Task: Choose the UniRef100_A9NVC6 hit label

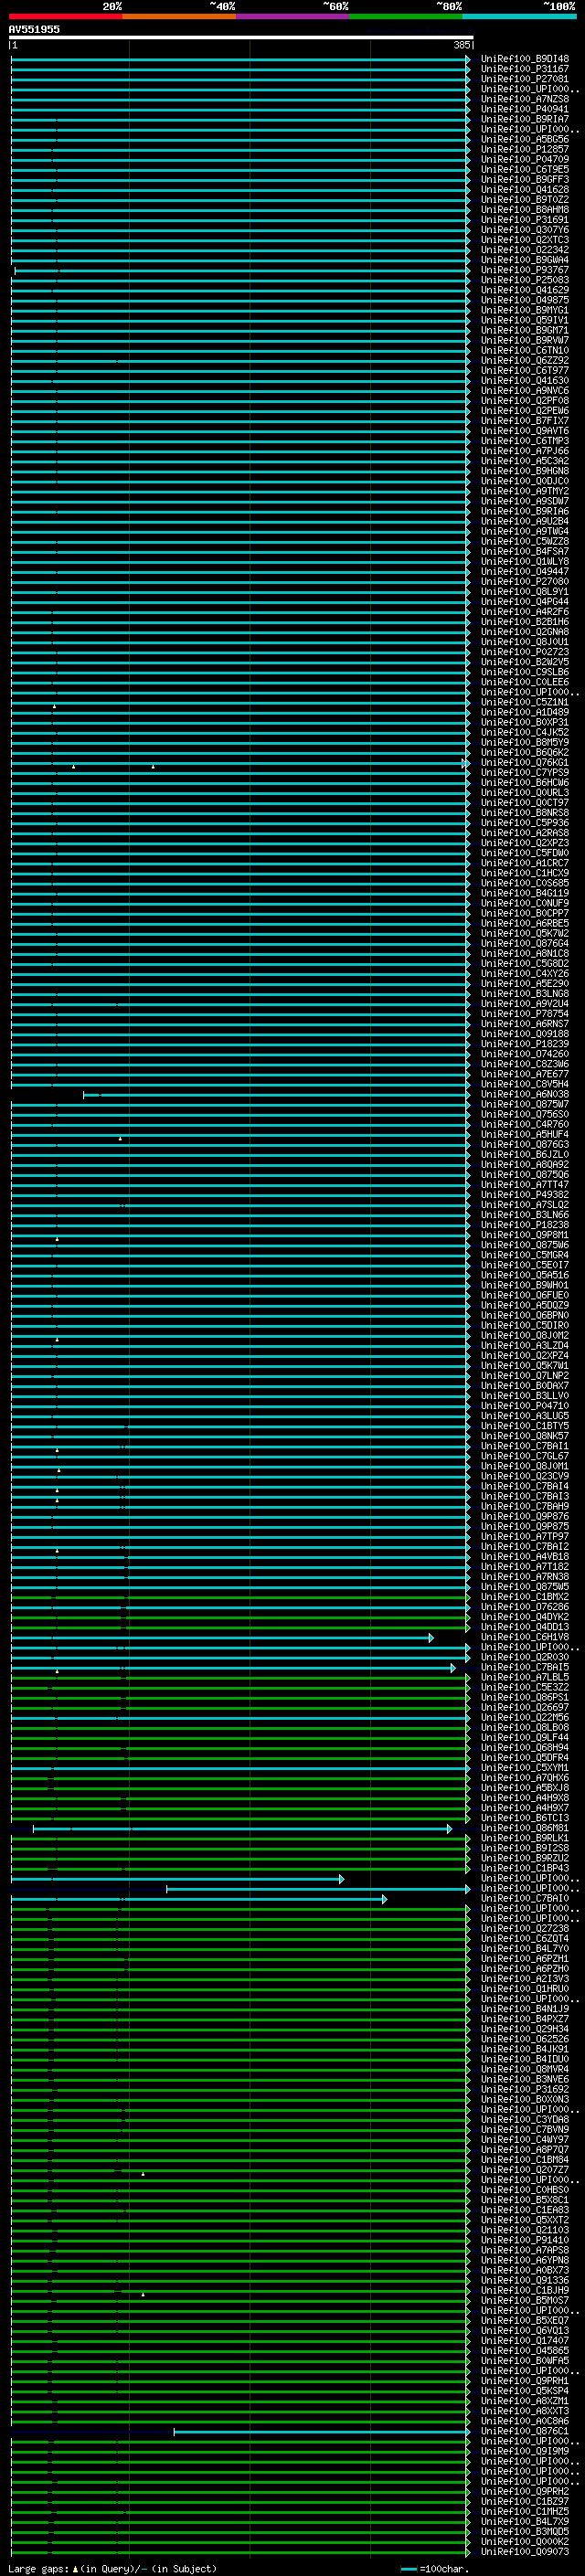Action: coord(525,391)
